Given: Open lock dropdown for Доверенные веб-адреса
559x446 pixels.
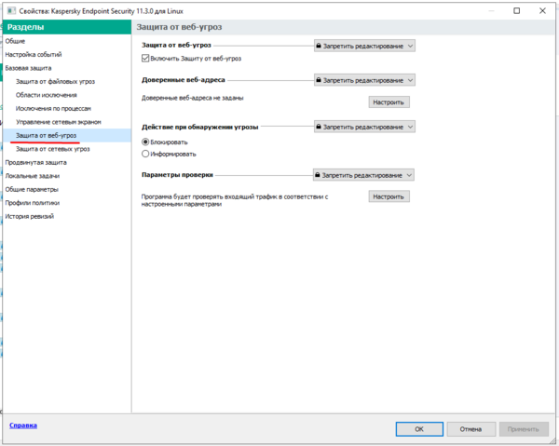Looking at the screenshot, I should point(364,80).
